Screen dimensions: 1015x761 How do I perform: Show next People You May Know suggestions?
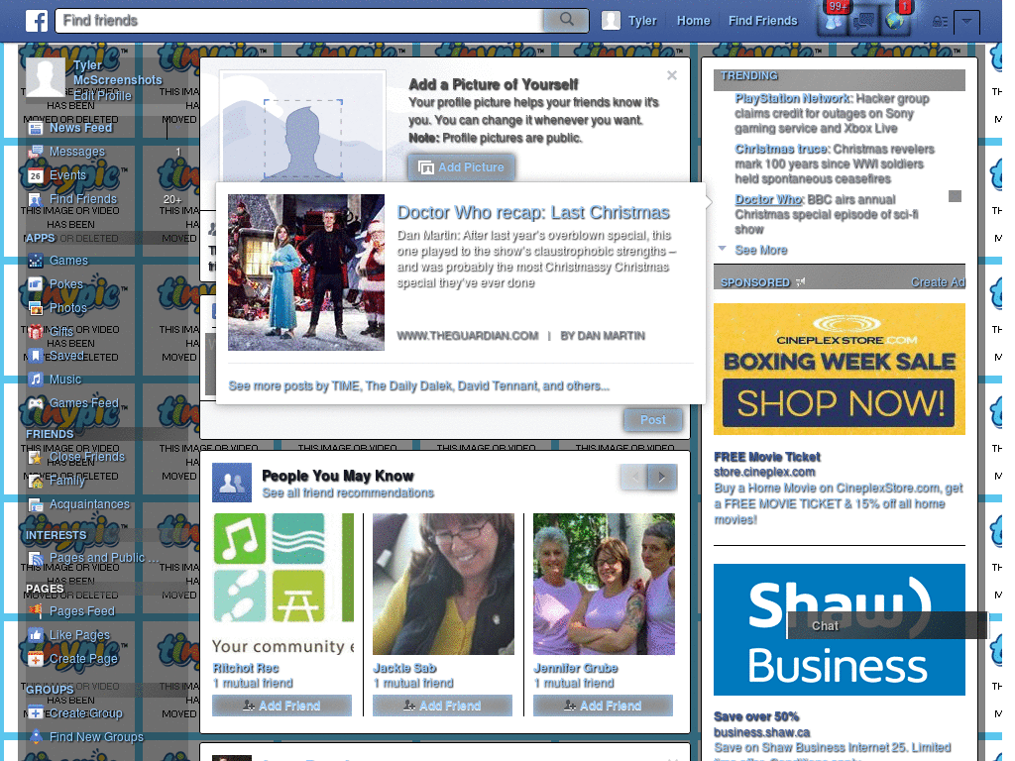point(662,478)
